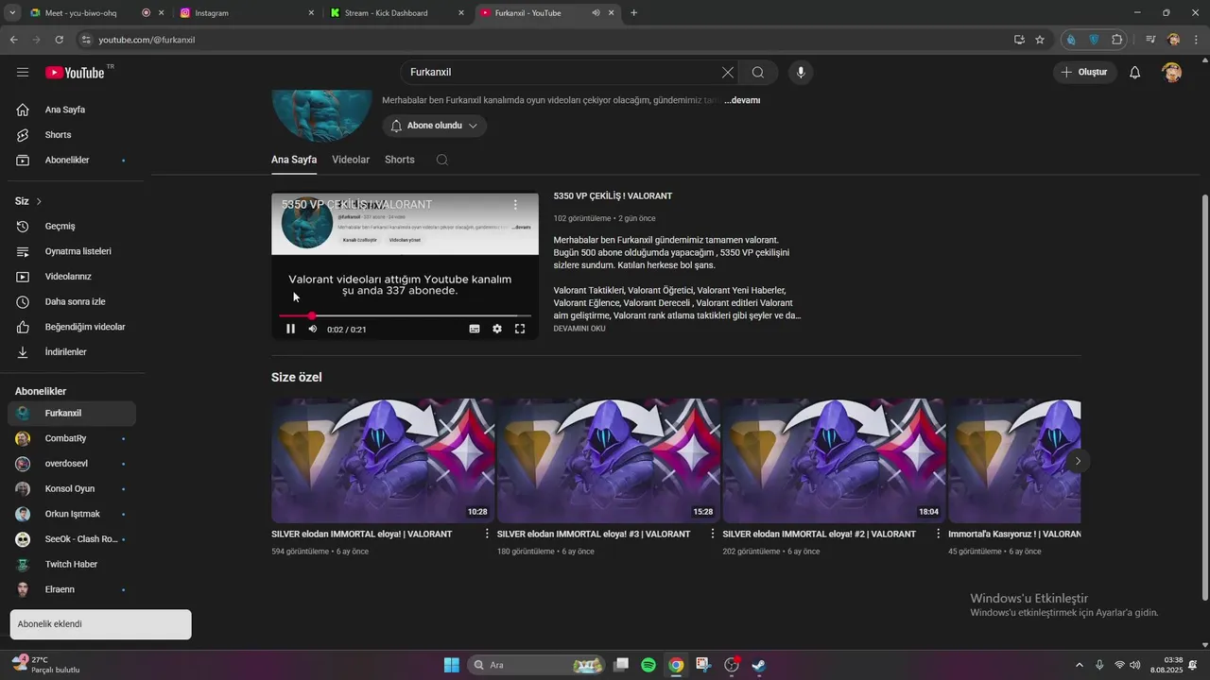Enter fullscreen on the featured video
The image size is (1210, 680).
click(x=520, y=329)
